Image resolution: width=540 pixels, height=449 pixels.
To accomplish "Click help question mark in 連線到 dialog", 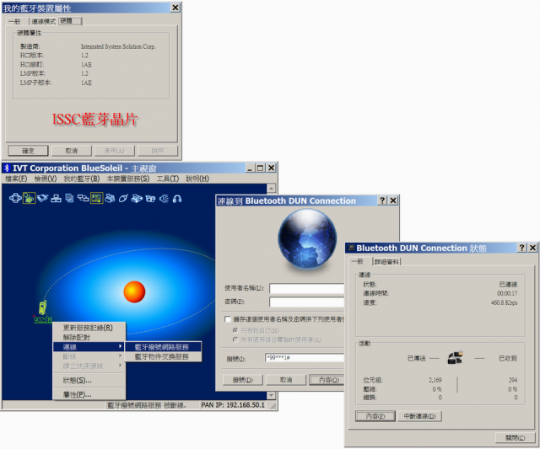I will pyautogui.click(x=382, y=200).
